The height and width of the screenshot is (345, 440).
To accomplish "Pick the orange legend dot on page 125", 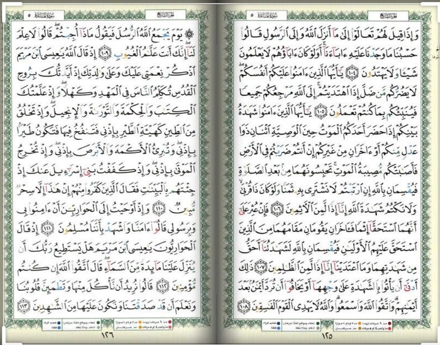I will pos(360,323).
